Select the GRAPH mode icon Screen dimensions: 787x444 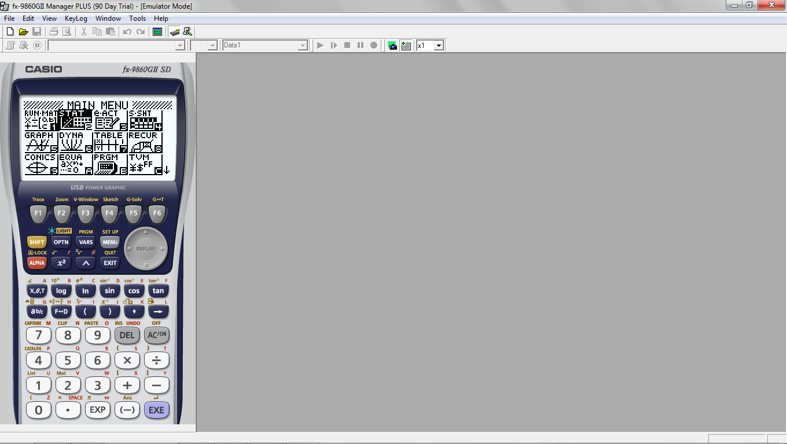point(41,142)
